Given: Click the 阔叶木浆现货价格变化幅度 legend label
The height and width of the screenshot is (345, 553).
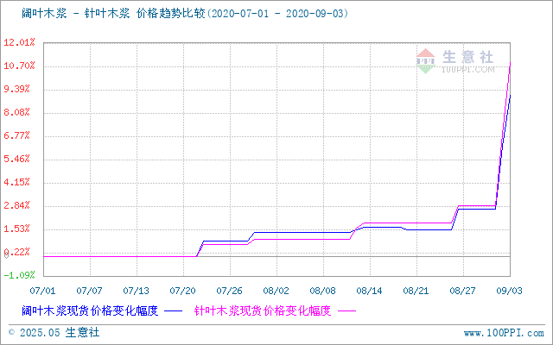Looking at the screenshot, I should point(90,310).
